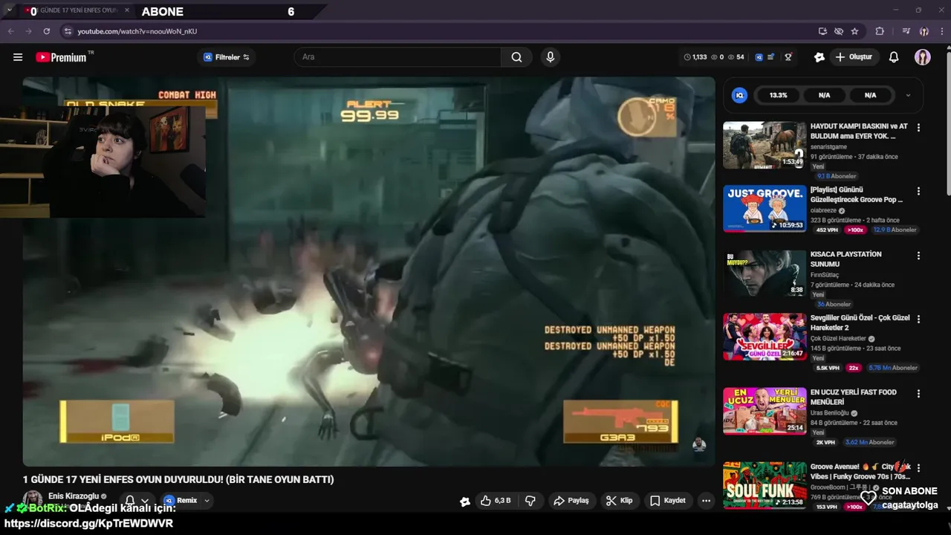Open Uras Benlioğlu channel name
951x535 pixels.
pos(829,413)
